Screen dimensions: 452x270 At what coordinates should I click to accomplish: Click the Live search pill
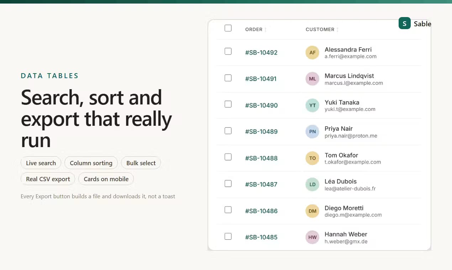(41, 163)
